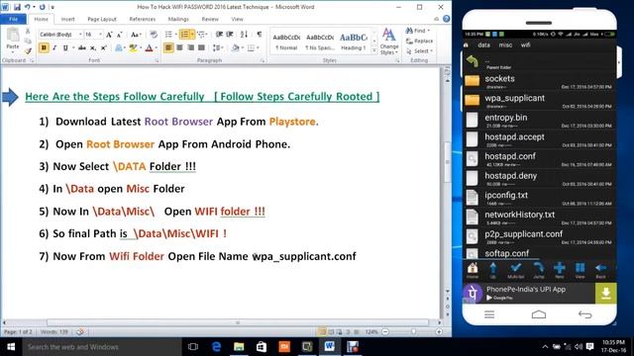This screenshot has width=634, height=356.
Task: Toggle Justify alignment
Action: [201, 48]
